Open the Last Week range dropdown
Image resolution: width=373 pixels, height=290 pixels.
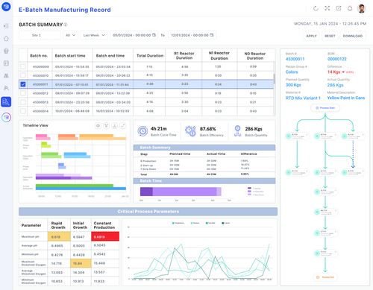(x=94, y=35)
